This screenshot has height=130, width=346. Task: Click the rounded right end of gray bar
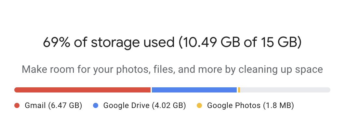[328, 90]
